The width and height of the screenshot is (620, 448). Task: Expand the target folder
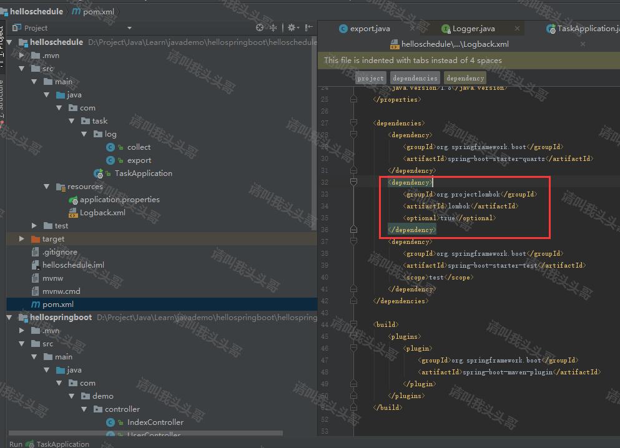point(22,238)
